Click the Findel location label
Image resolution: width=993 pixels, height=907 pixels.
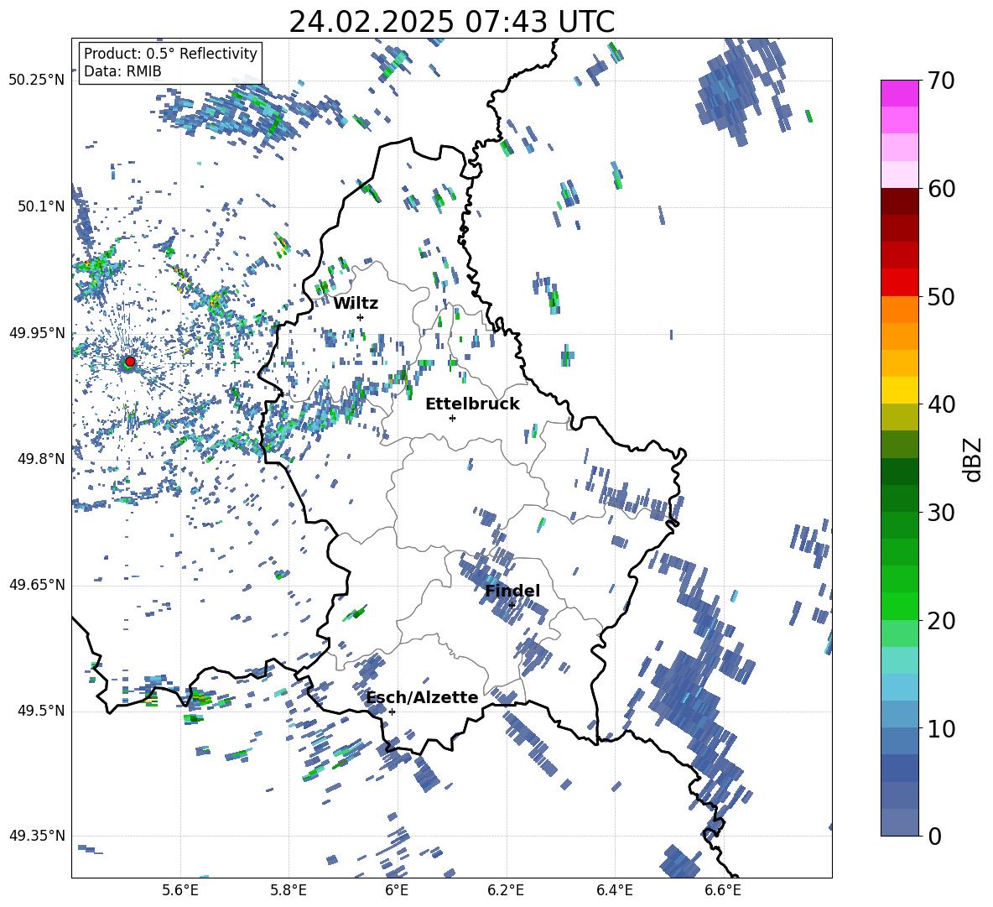click(512, 591)
